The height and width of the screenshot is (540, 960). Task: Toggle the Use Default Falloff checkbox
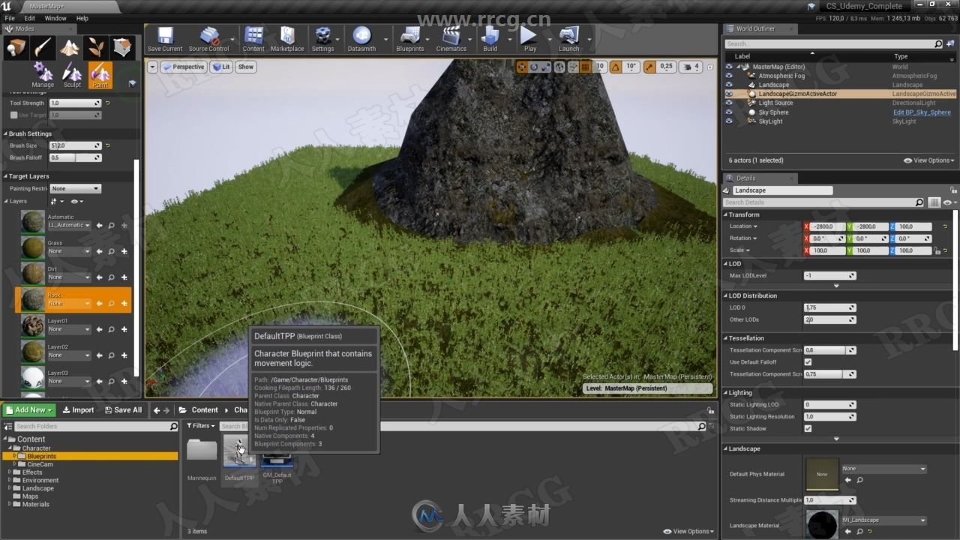(x=808, y=362)
